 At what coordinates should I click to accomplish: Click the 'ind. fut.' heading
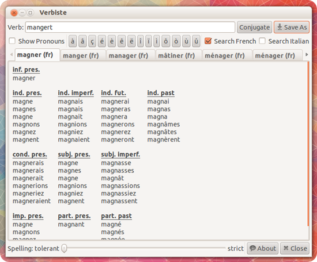click(x=114, y=93)
